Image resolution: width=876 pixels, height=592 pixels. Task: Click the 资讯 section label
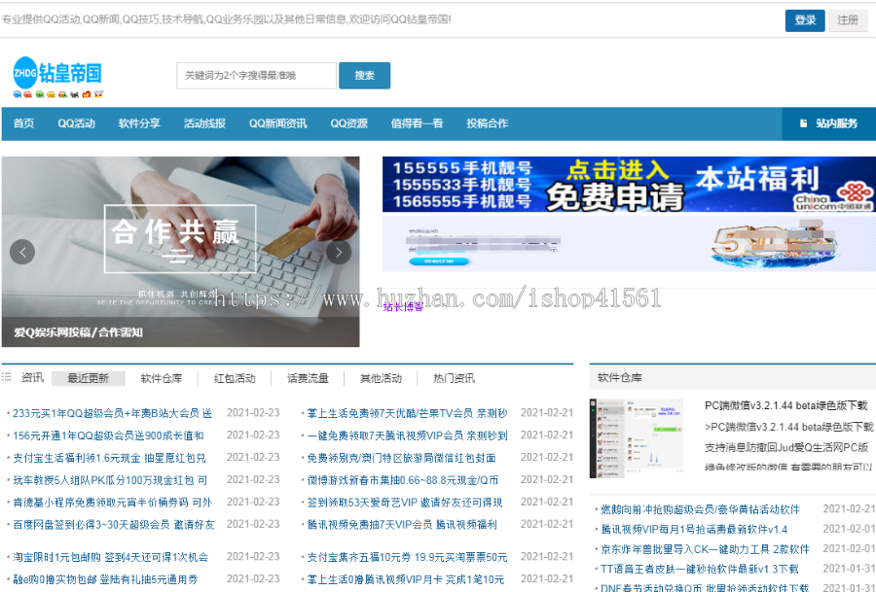pos(32,378)
